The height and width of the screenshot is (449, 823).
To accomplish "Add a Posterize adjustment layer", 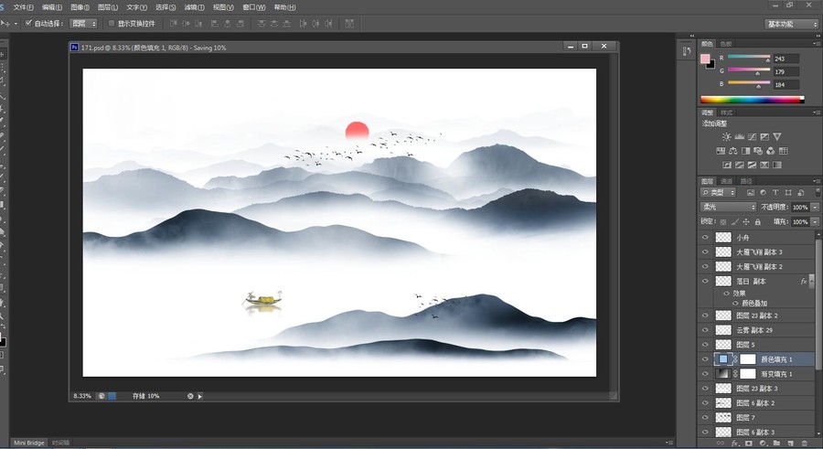I will tap(740, 165).
